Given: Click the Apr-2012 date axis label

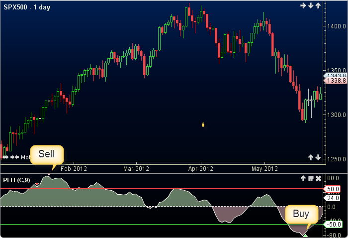Looking at the screenshot, I should click(201, 169).
